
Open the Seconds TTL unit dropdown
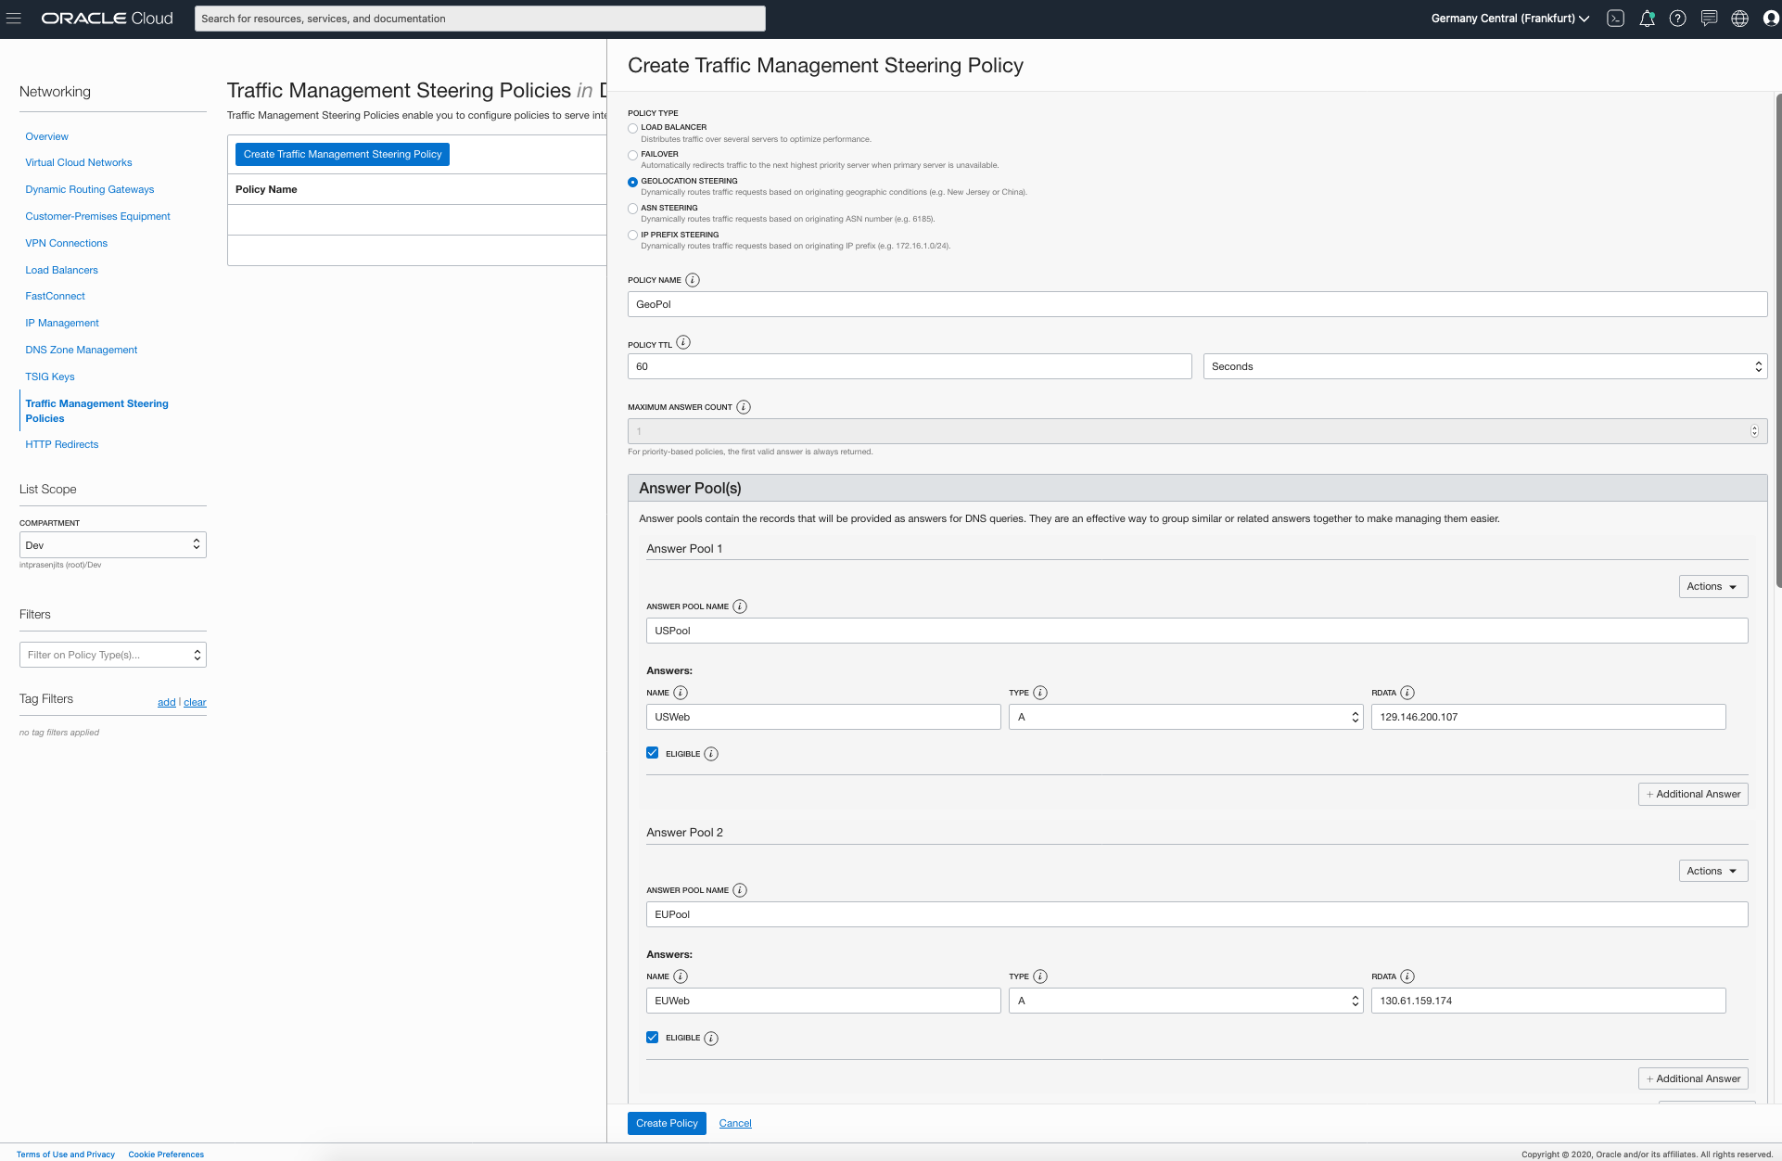click(x=1484, y=366)
